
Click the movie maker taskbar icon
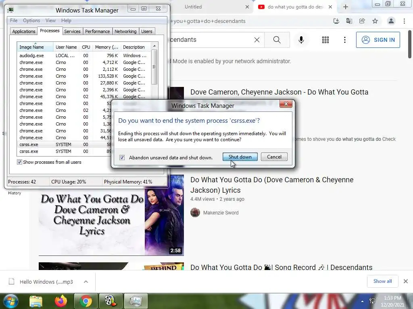111,301
